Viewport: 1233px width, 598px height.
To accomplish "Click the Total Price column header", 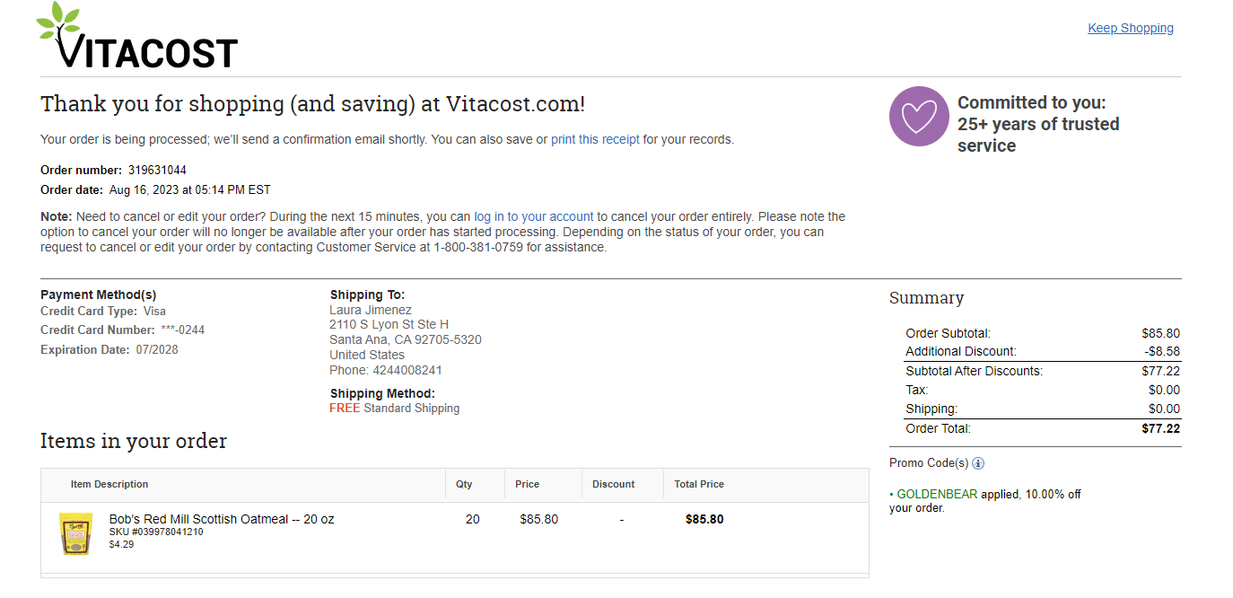I will [x=699, y=484].
